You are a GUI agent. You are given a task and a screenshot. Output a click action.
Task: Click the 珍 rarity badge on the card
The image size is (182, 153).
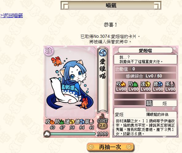click(49, 51)
